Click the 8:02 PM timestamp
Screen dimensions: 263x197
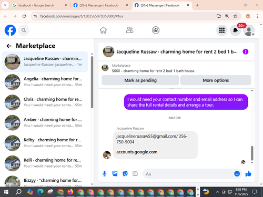175,118
